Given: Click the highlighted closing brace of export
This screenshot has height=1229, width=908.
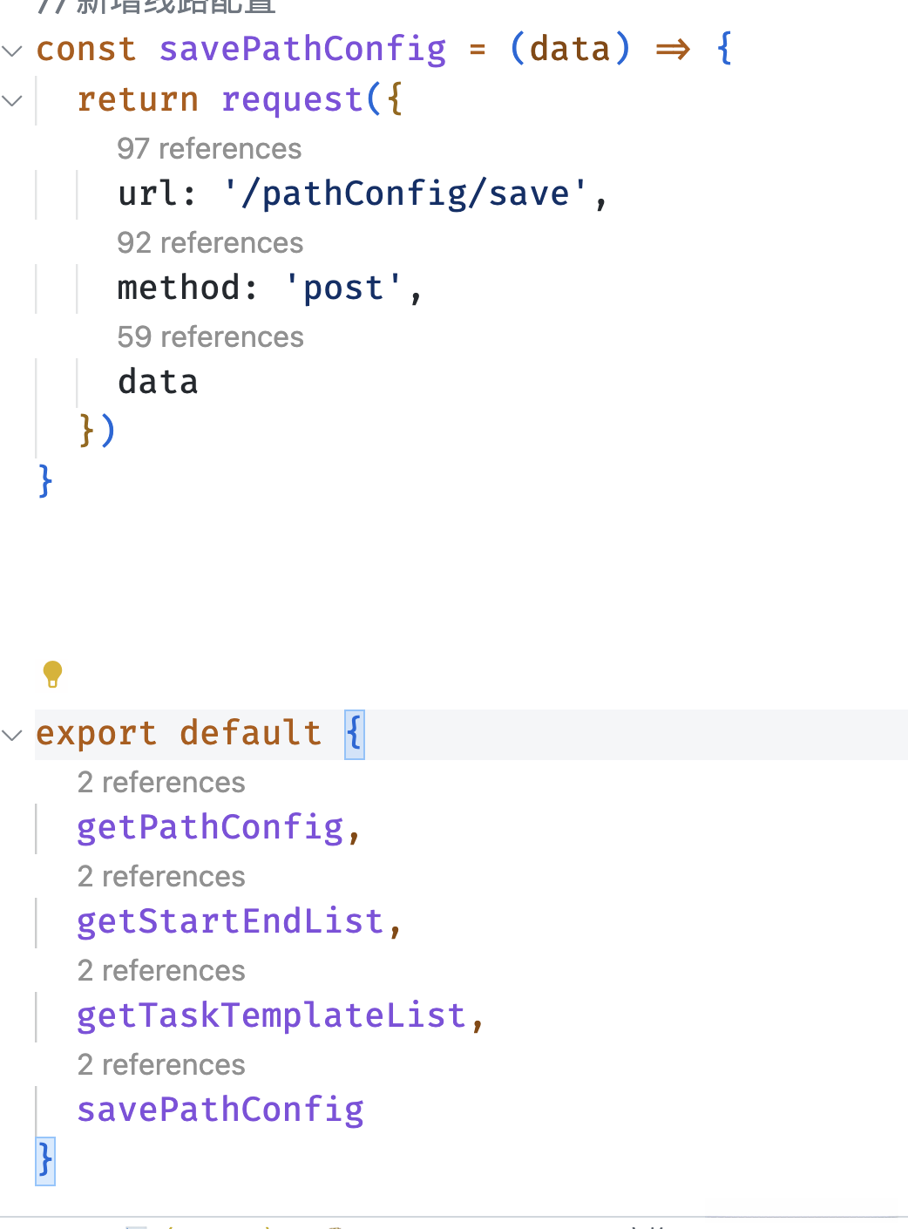Looking at the screenshot, I should pos(45,1161).
